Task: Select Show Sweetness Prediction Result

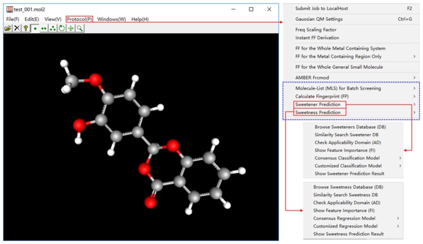Action: [x=348, y=234]
